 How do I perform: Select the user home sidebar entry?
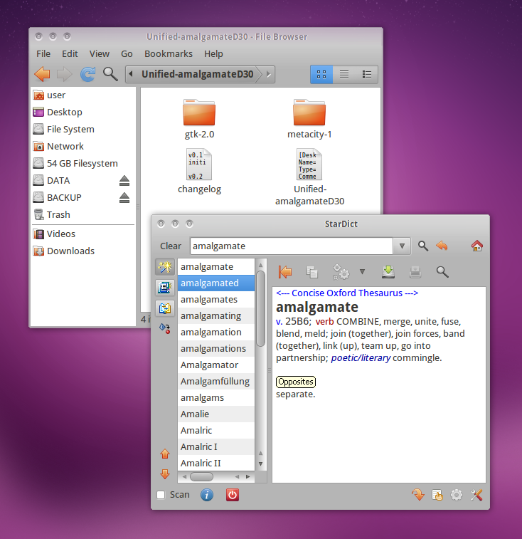(x=83, y=95)
